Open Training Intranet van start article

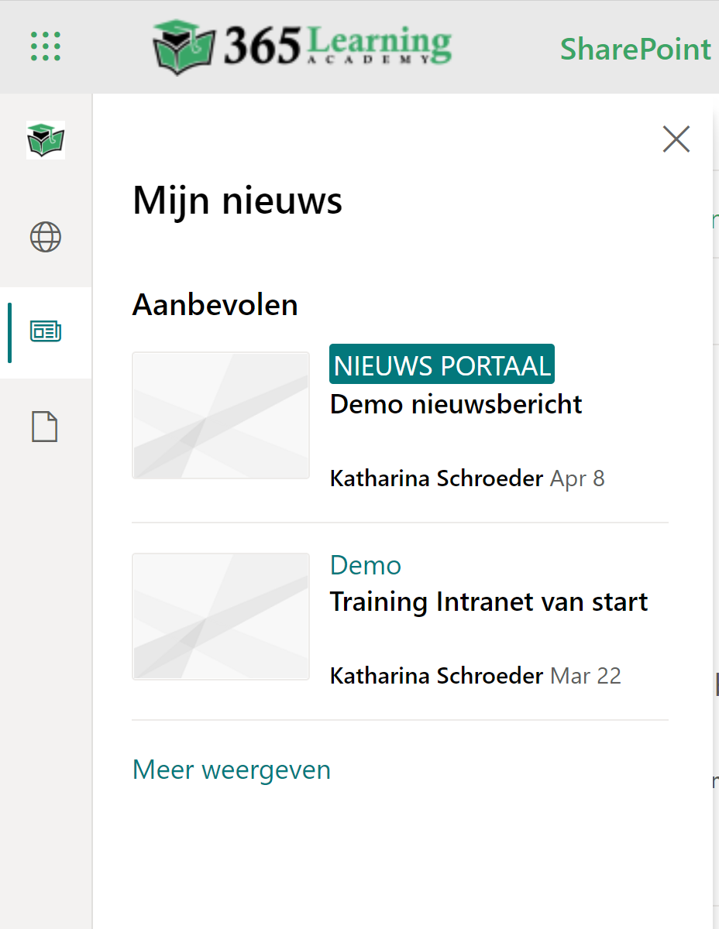(x=488, y=602)
